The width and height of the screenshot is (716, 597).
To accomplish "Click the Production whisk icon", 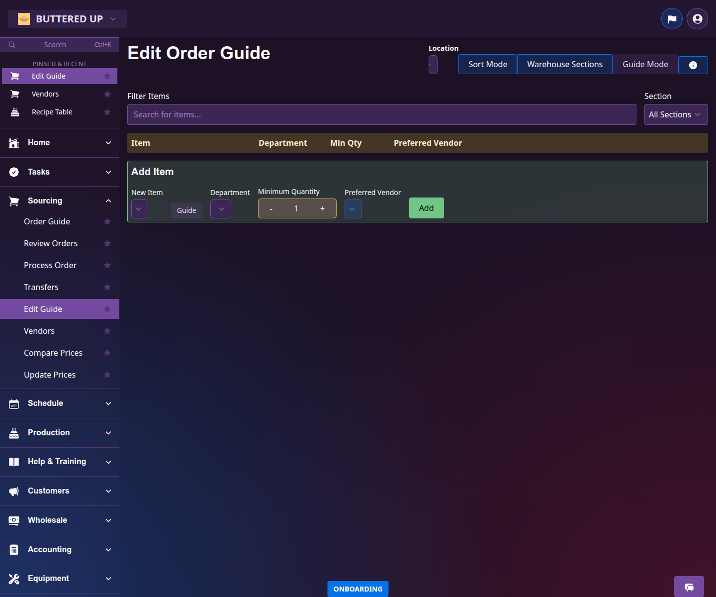I will tap(13, 433).
